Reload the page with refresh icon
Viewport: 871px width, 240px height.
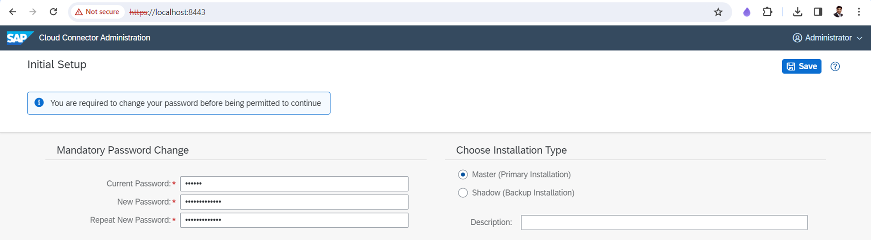pos(53,12)
